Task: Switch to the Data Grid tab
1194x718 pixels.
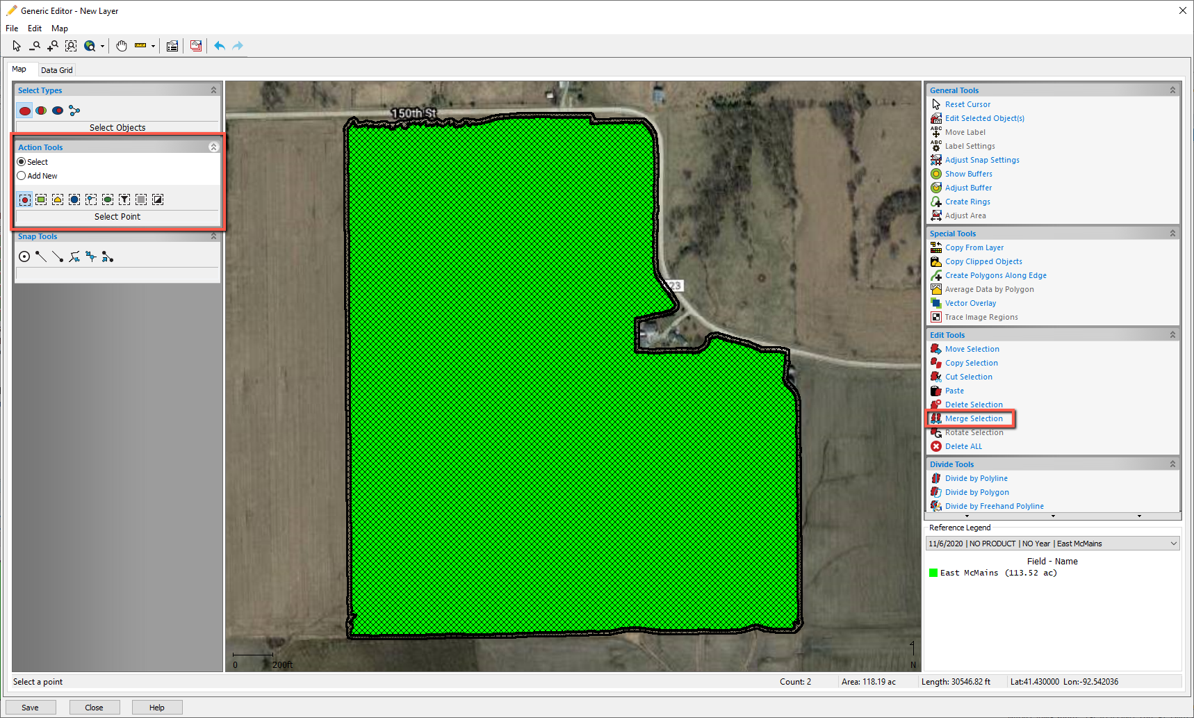Action: [56, 70]
